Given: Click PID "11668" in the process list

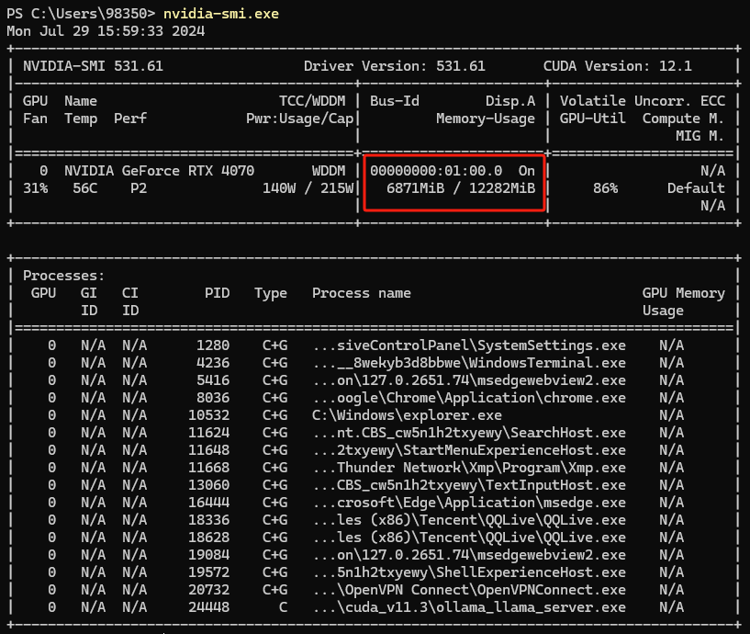Looking at the screenshot, I should (x=209, y=468).
